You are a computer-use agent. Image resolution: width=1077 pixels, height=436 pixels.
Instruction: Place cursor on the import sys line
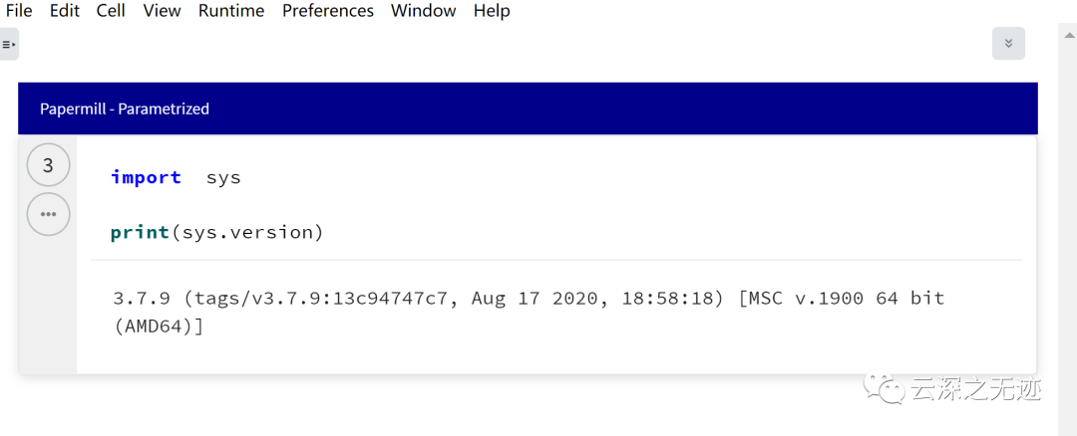[x=176, y=178]
